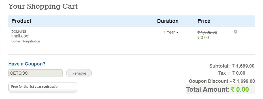Image resolution: width=263 pixels, height=99 pixels.
Task: Click the green ₹ 0.00 item price
Action: tap(203, 38)
